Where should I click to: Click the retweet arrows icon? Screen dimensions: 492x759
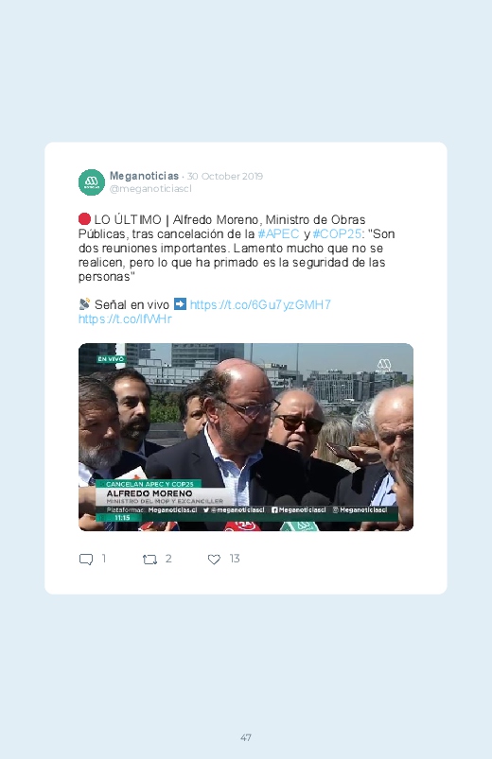tap(149, 560)
